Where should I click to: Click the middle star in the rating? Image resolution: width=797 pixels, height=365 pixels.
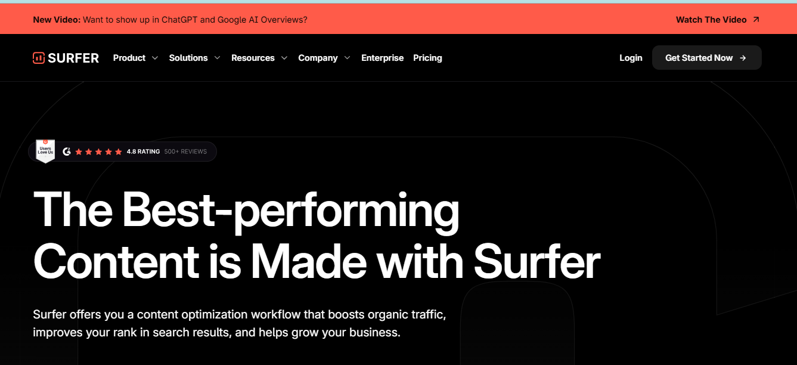pyautogui.click(x=98, y=151)
